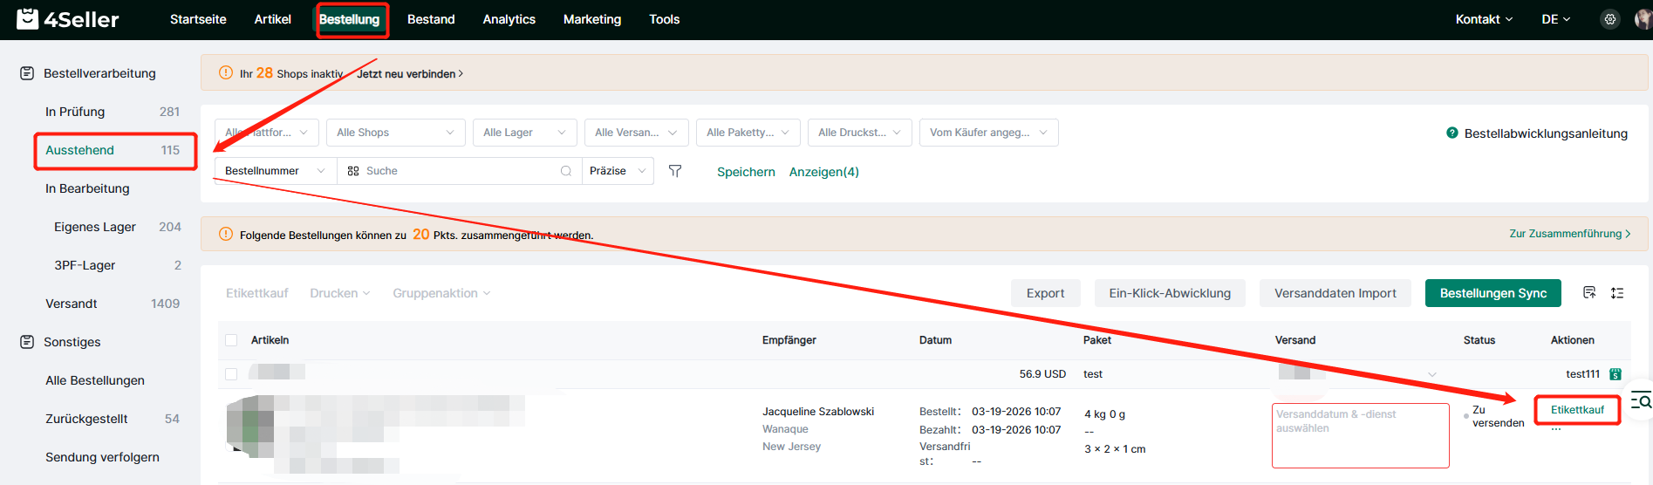This screenshot has width=1653, height=485.
Task: Expand the Alle Shops dropdown
Action: pos(395,133)
